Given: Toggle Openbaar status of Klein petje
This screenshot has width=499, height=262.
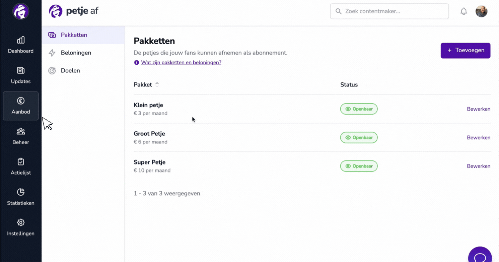Looking at the screenshot, I should pos(359,109).
